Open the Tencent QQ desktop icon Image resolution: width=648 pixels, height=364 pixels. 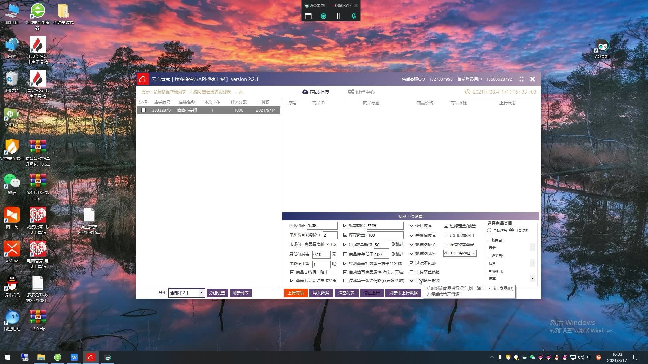click(x=12, y=283)
